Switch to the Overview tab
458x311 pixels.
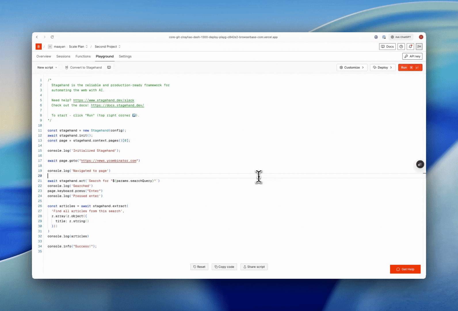point(44,56)
